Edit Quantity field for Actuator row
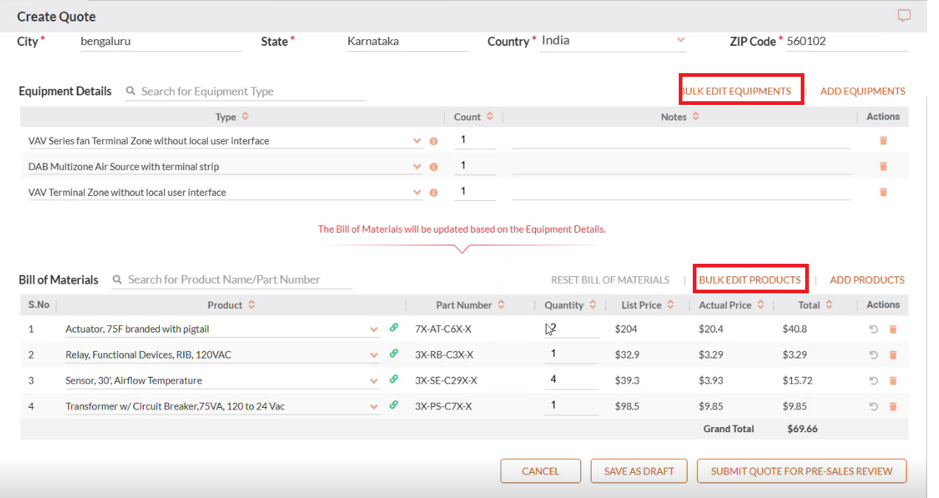The image size is (939, 498). 572,328
